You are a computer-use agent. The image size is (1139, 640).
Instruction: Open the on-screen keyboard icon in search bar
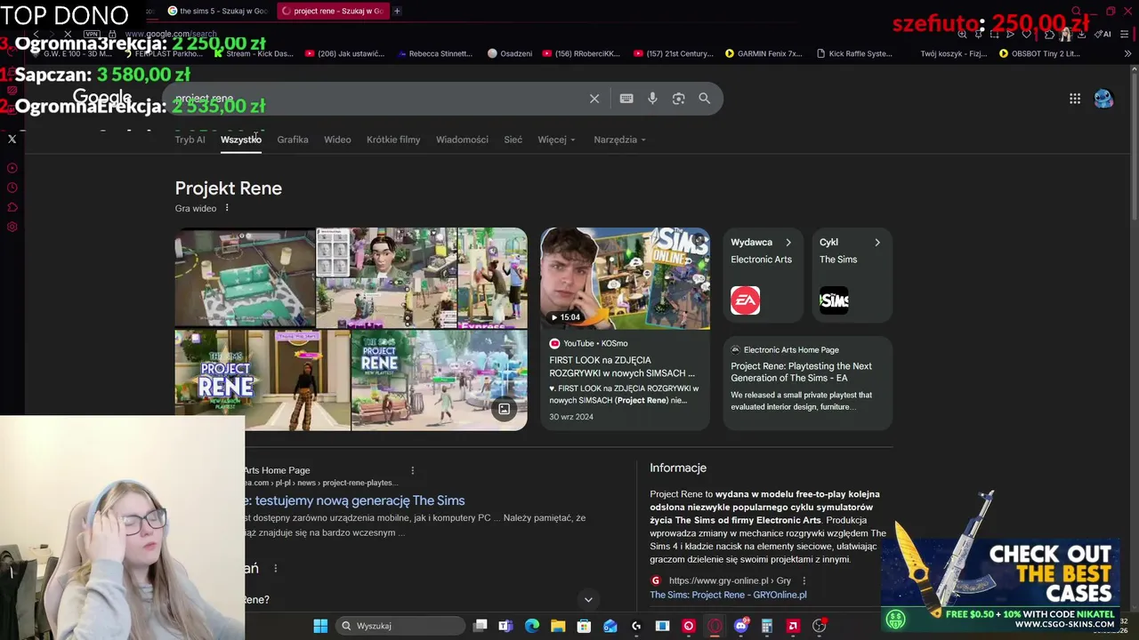click(626, 99)
